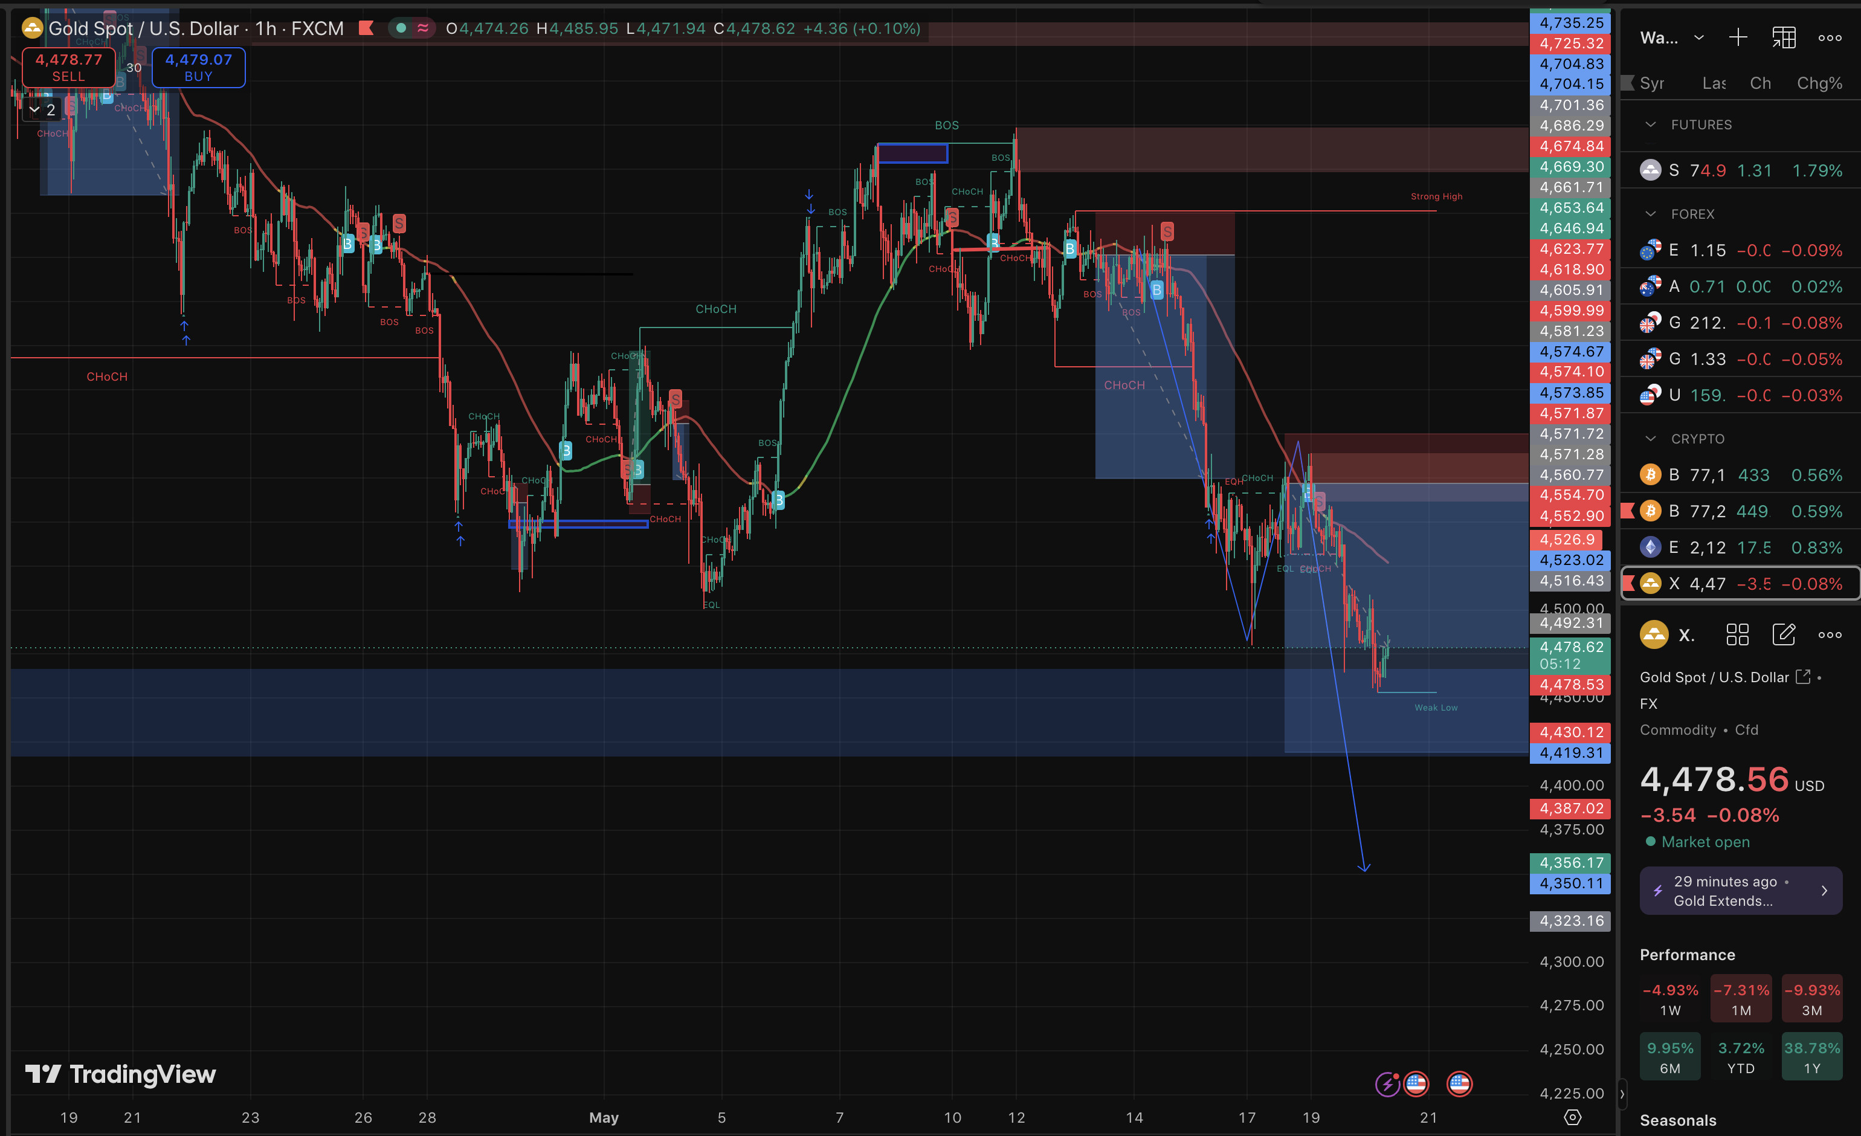The image size is (1861, 1136).
Task: Click the YTD performance tile 3.72%
Action: tap(1741, 1057)
